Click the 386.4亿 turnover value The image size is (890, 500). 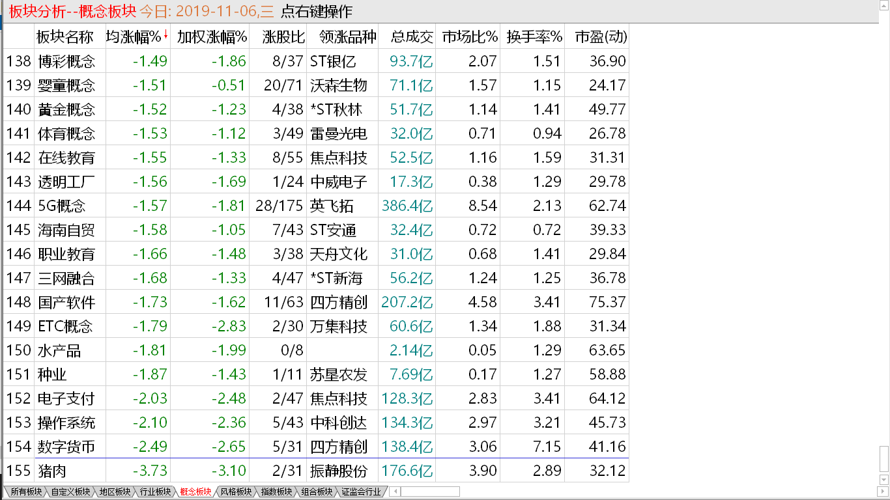click(407, 206)
